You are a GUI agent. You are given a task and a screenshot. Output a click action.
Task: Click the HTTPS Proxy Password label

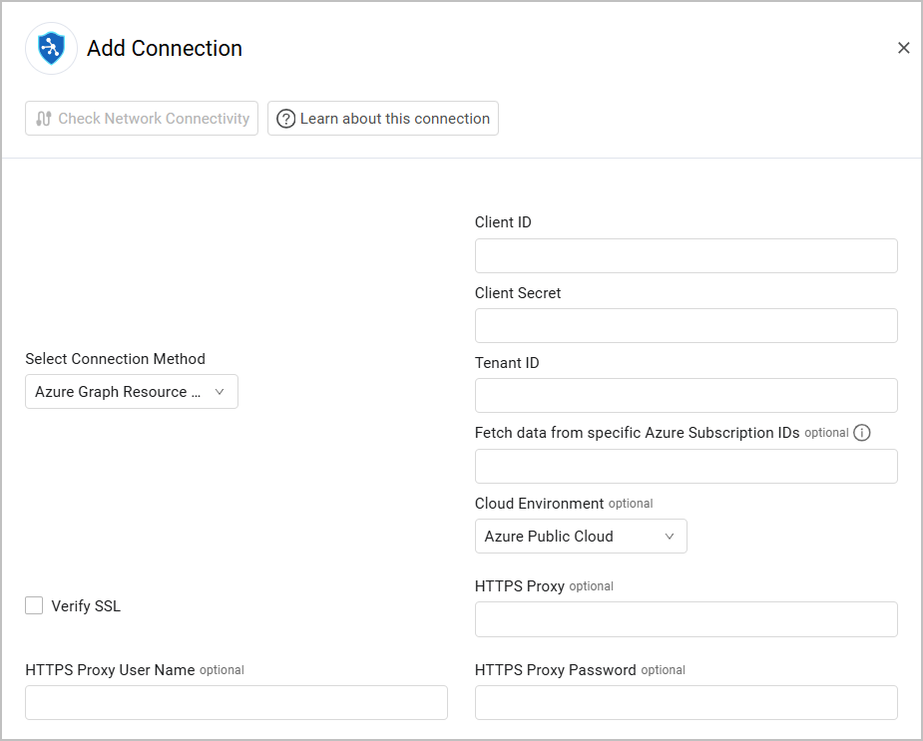tap(555, 670)
